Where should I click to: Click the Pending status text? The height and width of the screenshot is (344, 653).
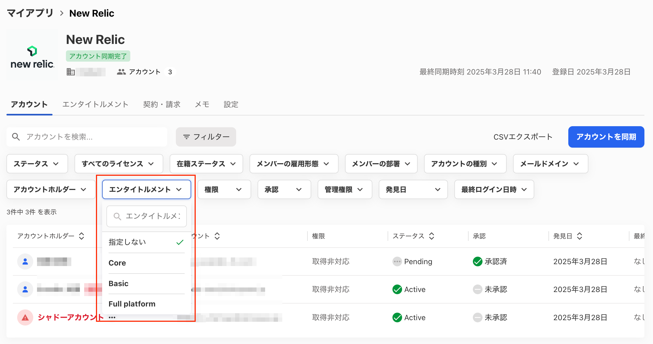pyautogui.click(x=418, y=261)
